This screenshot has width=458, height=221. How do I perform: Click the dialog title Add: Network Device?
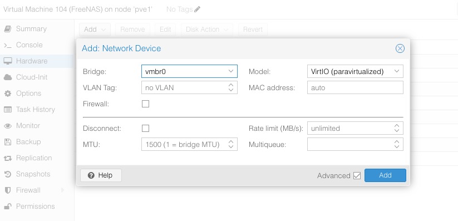coord(121,48)
